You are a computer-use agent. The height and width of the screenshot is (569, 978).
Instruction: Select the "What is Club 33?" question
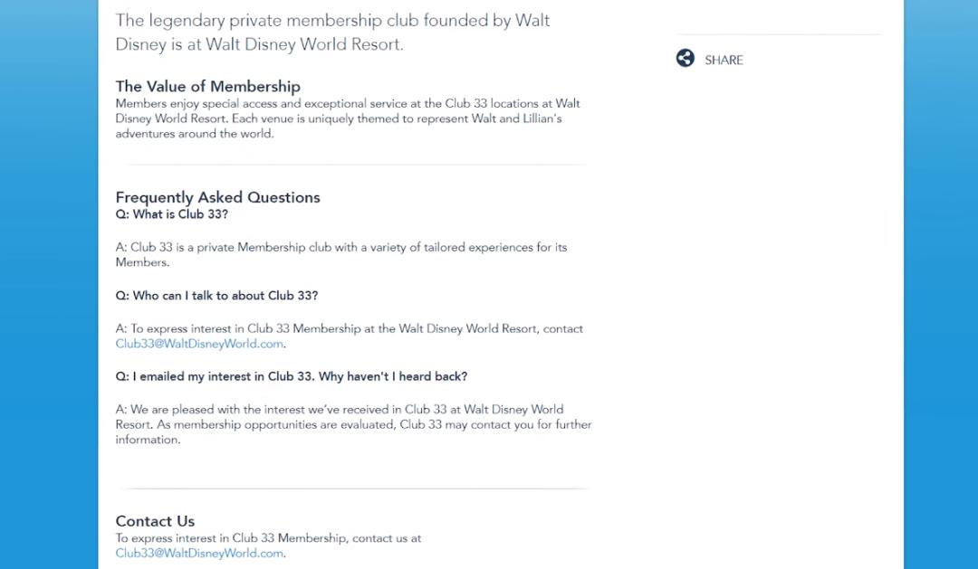[x=171, y=214]
